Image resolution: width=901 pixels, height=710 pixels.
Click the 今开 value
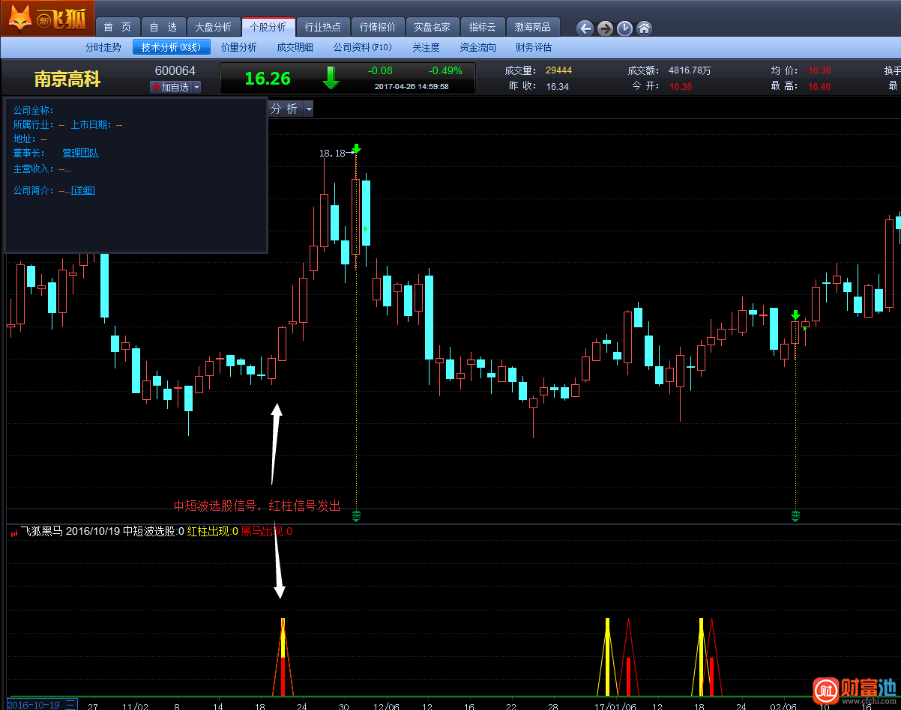pyautogui.click(x=681, y=86)
